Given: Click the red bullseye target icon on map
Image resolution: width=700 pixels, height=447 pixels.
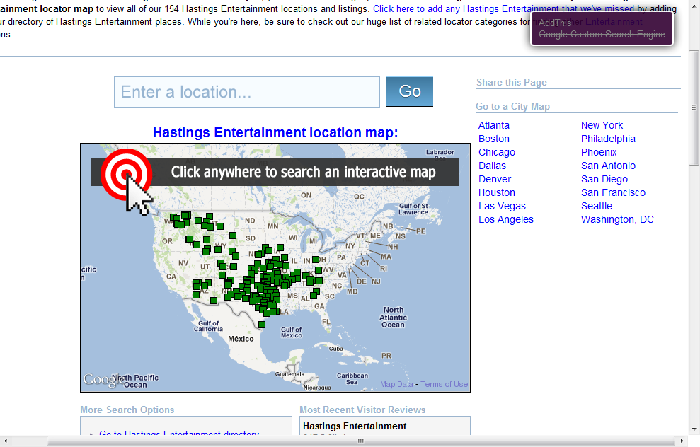Looking at the screenshot, I should (126, 174).
